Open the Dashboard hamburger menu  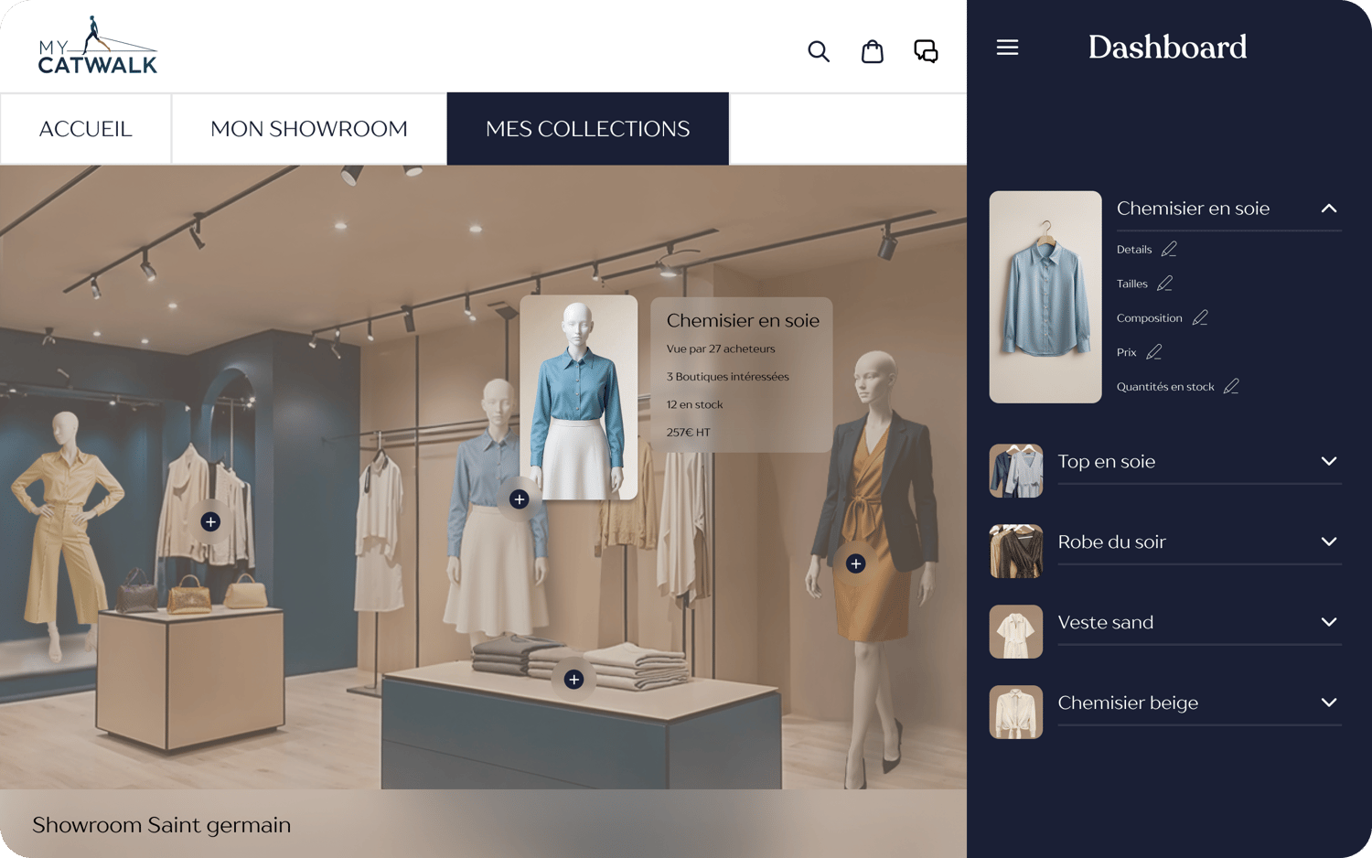1007,48
